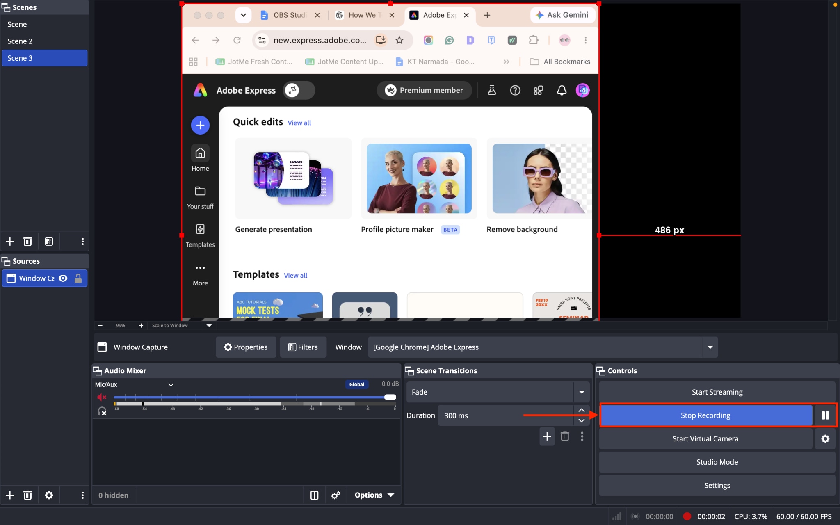The width and height of the screenshot is (840, 525).
Task: Enable Studio Mode
Action: [717, 462]
